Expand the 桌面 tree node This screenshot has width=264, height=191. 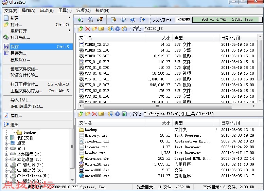(x=6, y=143)
